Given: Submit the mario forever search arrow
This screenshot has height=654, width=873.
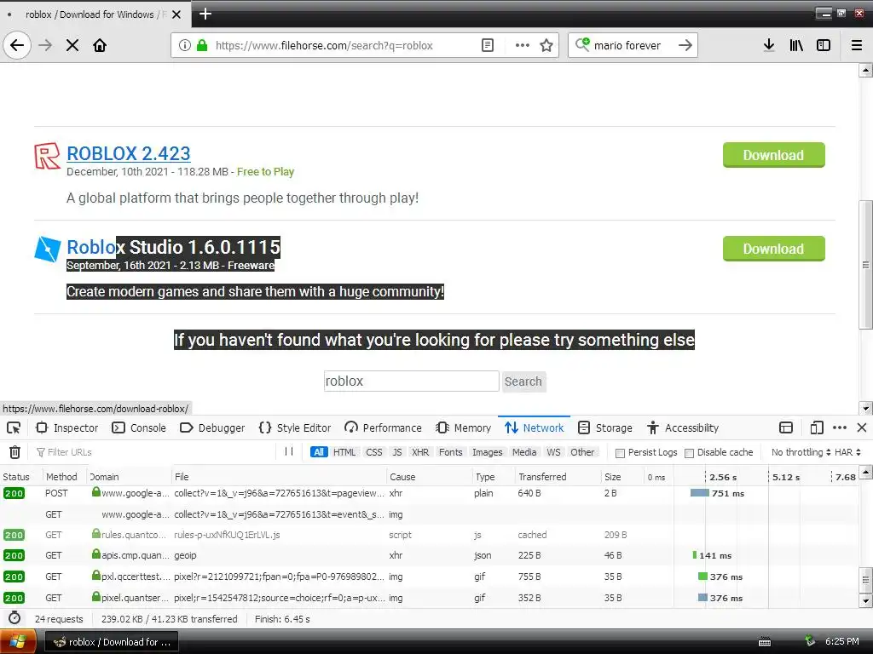Looking at the screenshot, I should pos(685,45).
